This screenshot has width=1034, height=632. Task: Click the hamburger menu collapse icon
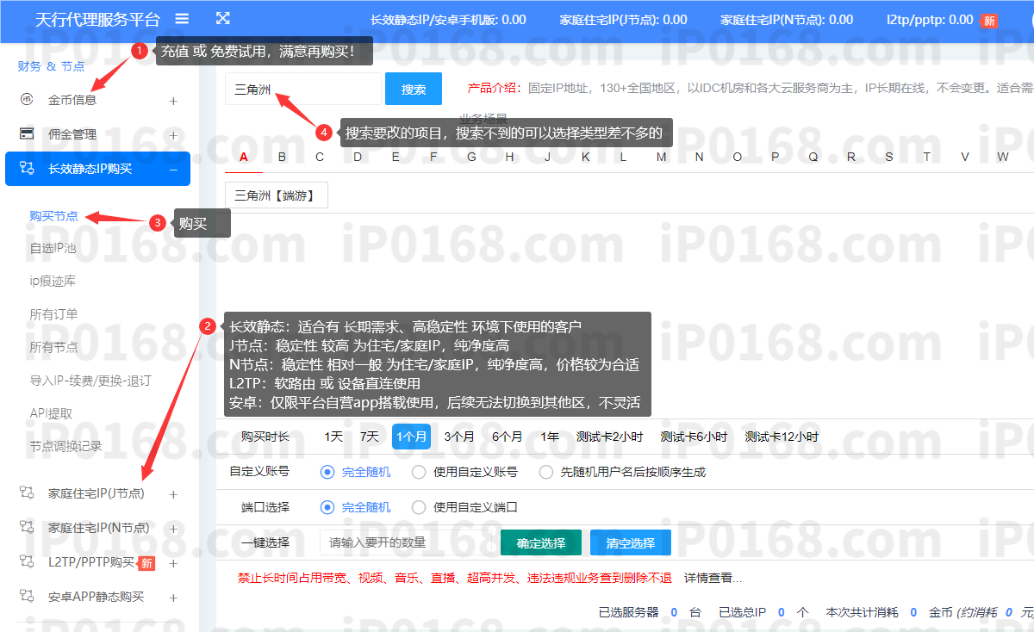pyautogui.click(x=182, y=18)
